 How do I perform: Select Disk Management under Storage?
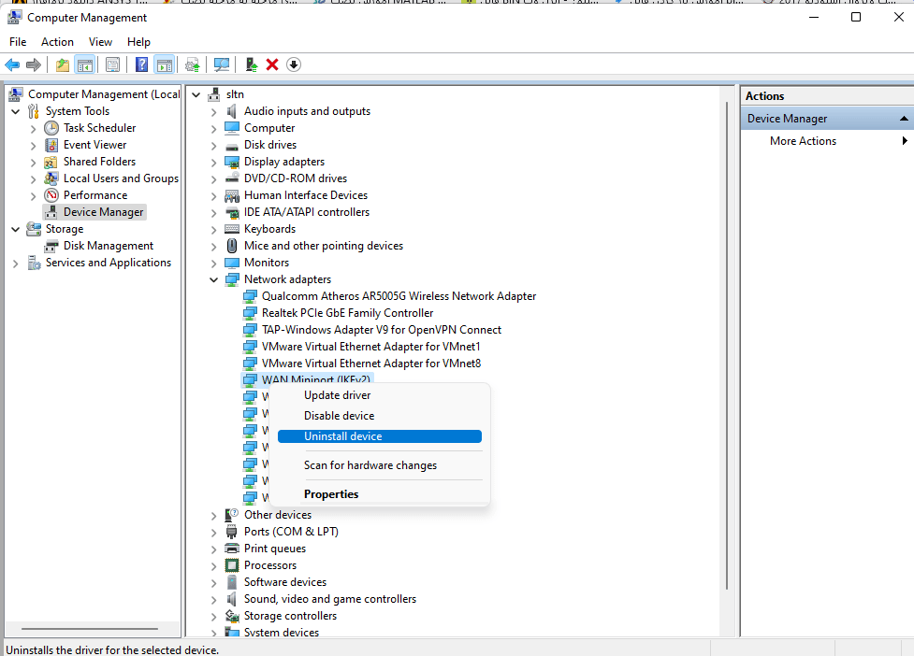pos(108,246)
